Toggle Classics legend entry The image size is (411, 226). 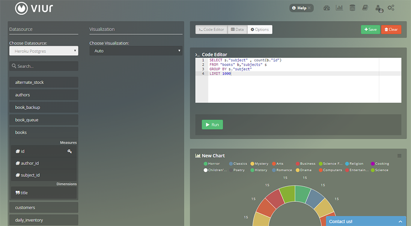238,163
